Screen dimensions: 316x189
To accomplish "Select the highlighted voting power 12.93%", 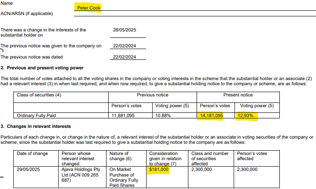I will (247, 116).
